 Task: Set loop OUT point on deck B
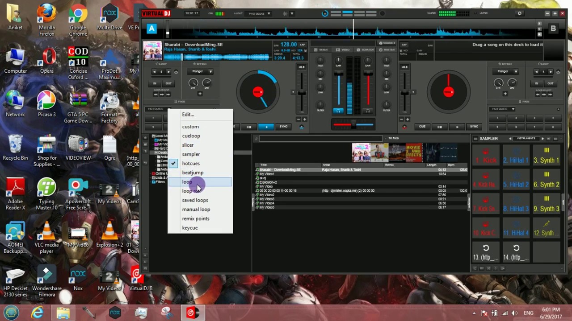point(551,83)
